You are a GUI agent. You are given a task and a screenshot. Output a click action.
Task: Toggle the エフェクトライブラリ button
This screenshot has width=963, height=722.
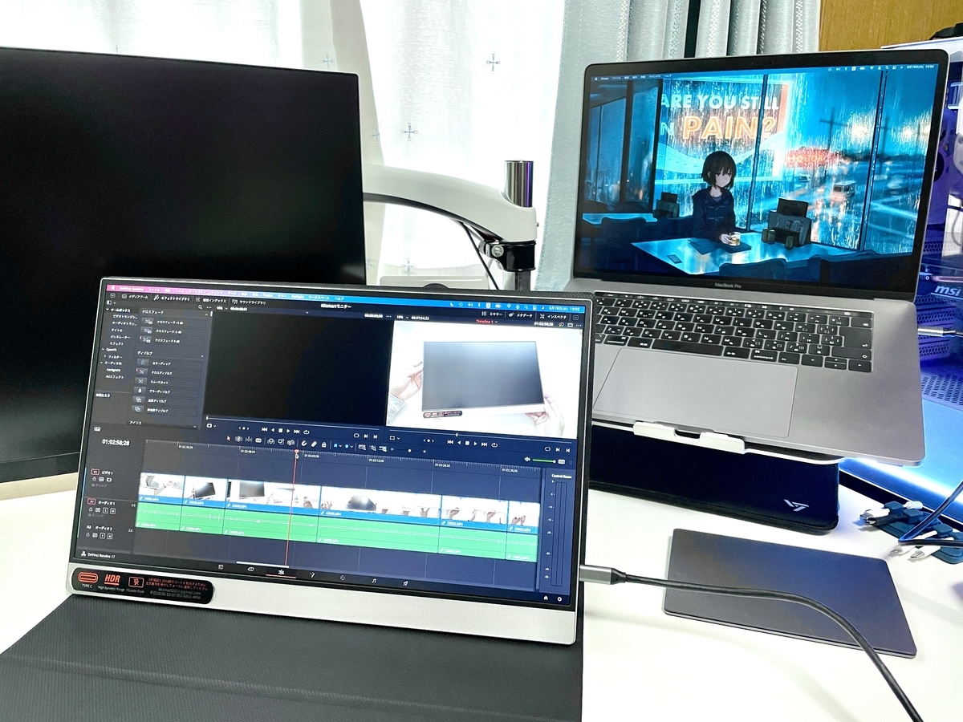click(170, 298)
